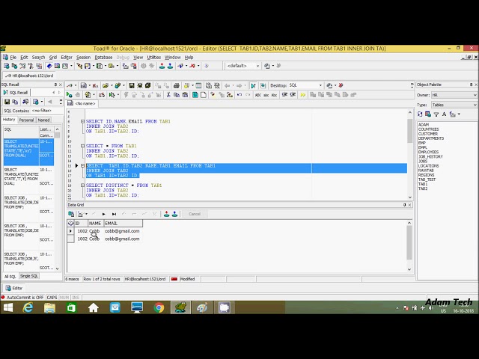This screenshot has height=359, width=479.
Task: Switch to the Named tab in SQL Recall
Action: 43,120
